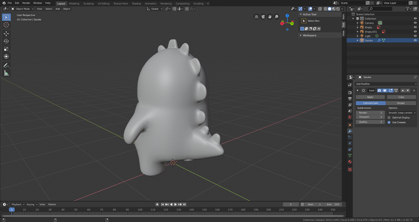419x222 pixels.
Task: Toggle perspective/orthographic grid view icon
Action: [257, 17]
